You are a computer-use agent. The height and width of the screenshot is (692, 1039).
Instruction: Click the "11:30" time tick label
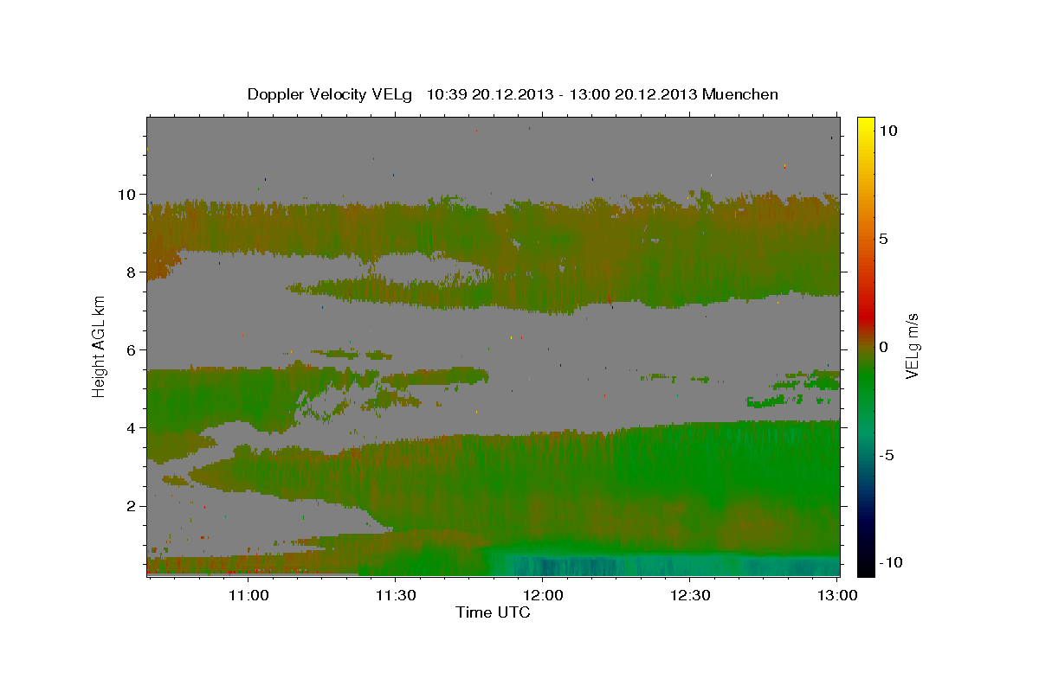pyautogui.click(x=396, y=596)
